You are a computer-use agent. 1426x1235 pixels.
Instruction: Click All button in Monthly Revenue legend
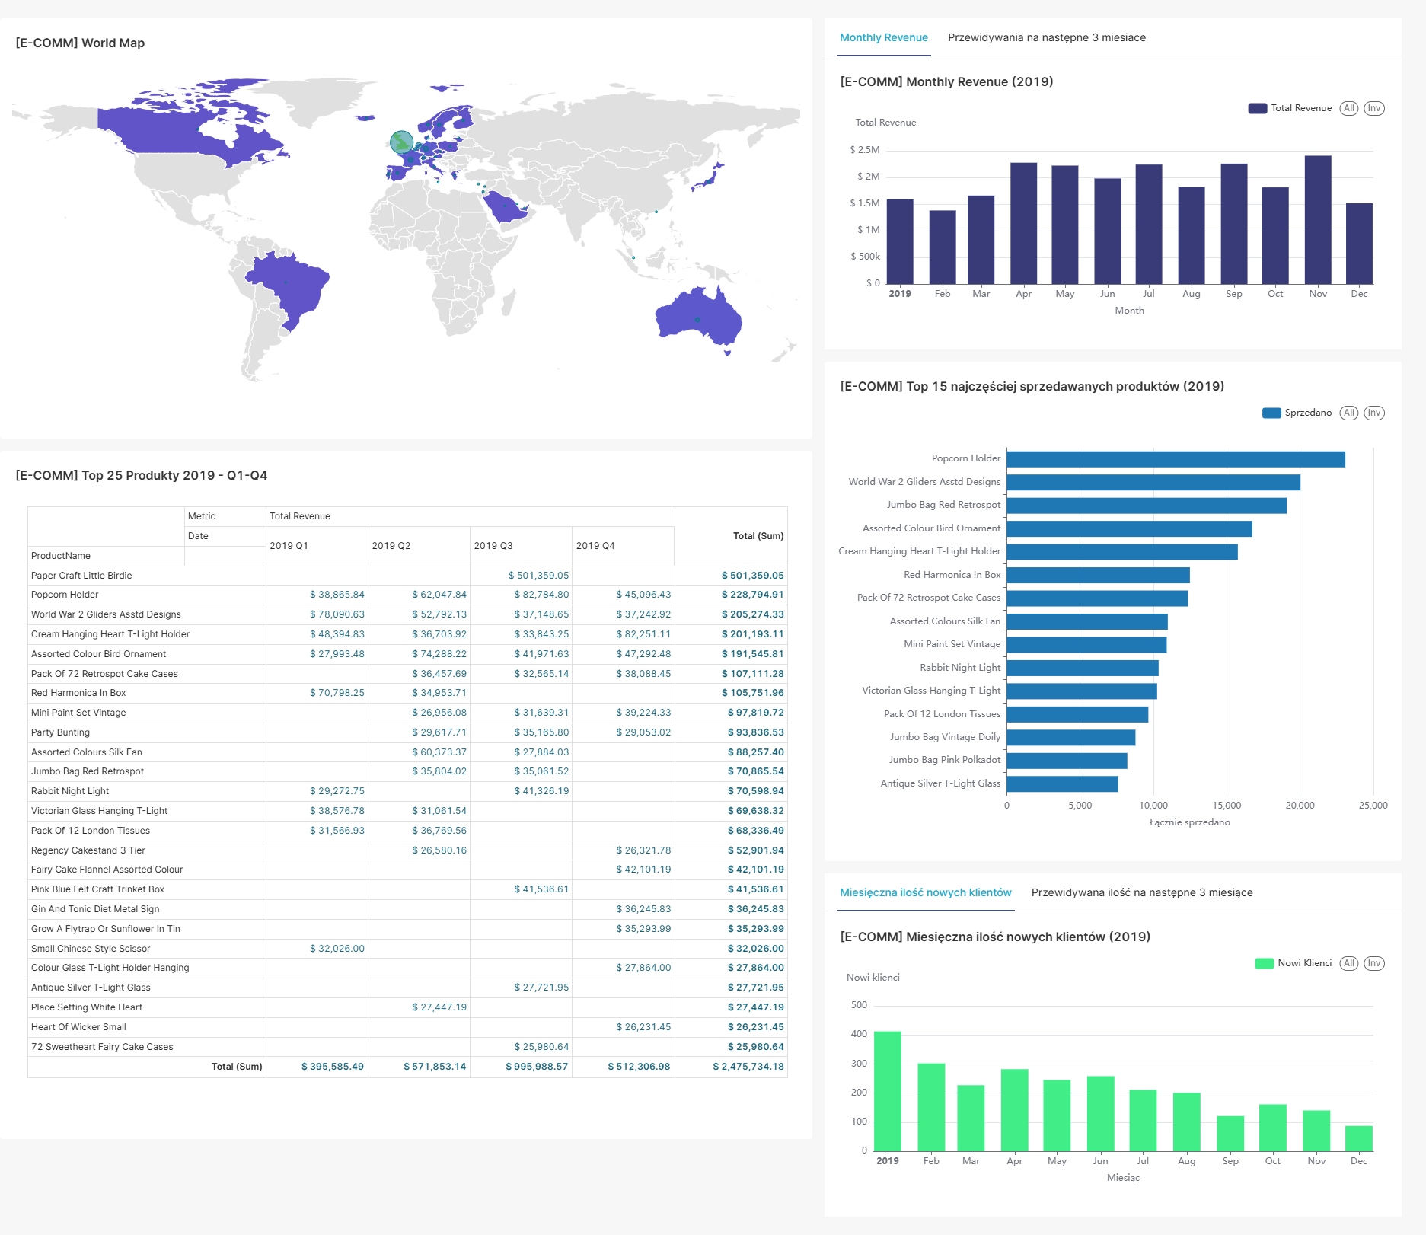pyautogui.click(x=1348, y=108)
